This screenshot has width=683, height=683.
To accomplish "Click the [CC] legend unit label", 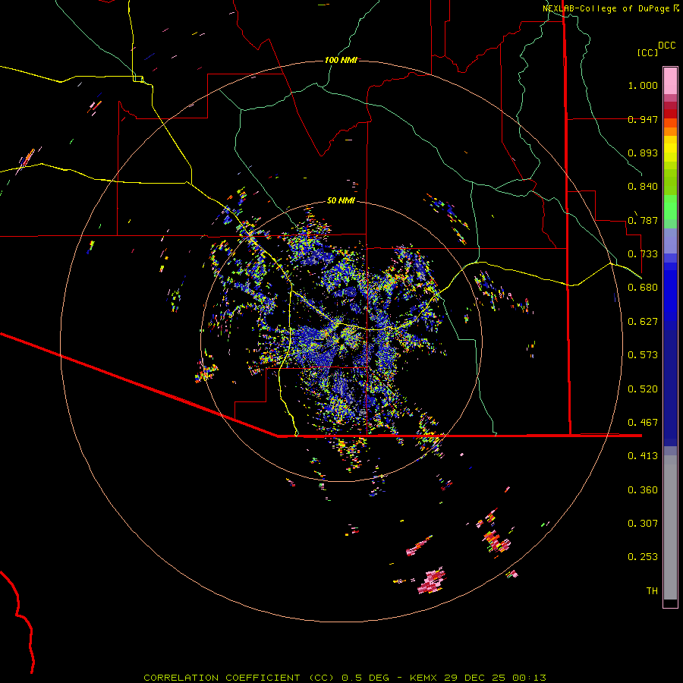I will (648, 52).
